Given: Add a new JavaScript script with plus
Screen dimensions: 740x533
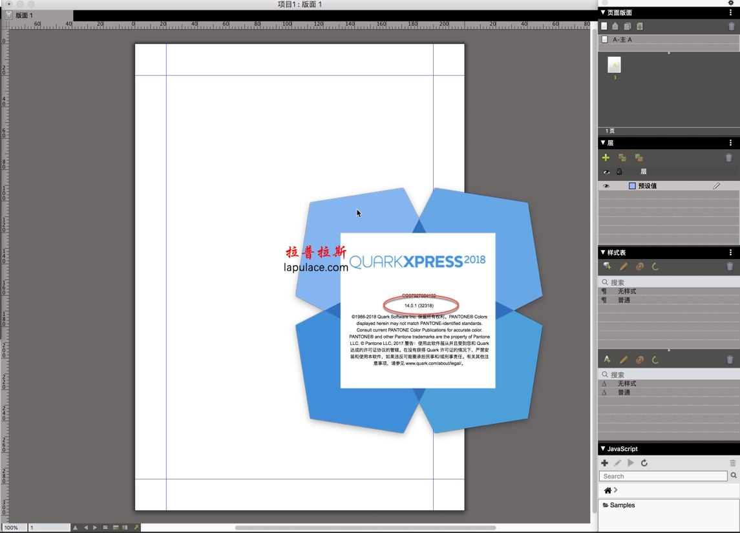Looking at the screenshot, I should pyautogui.click(x=604, y=463).
